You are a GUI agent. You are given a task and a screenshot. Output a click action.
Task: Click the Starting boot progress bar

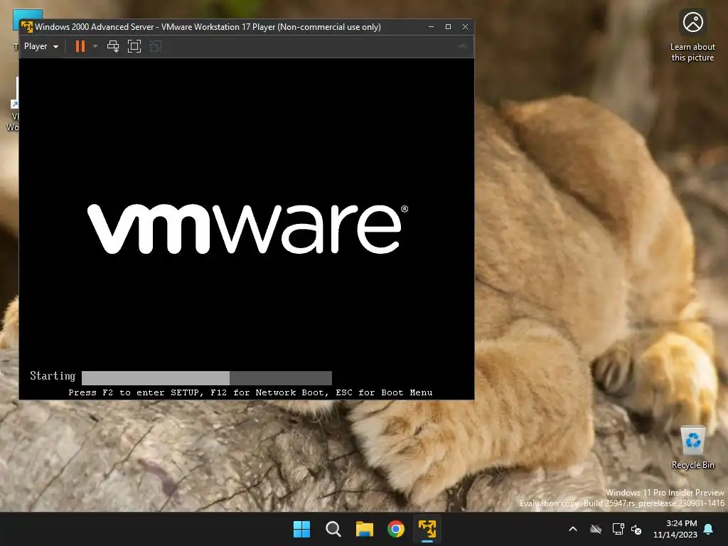point(207,378)
